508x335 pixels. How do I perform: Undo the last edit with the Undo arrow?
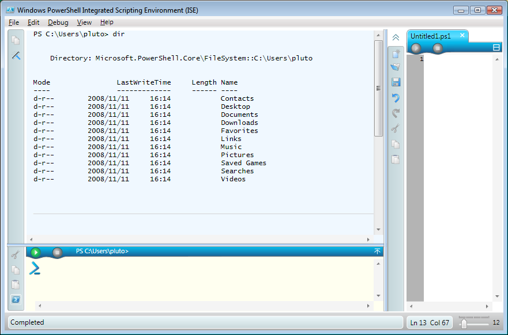click(396, 98)
